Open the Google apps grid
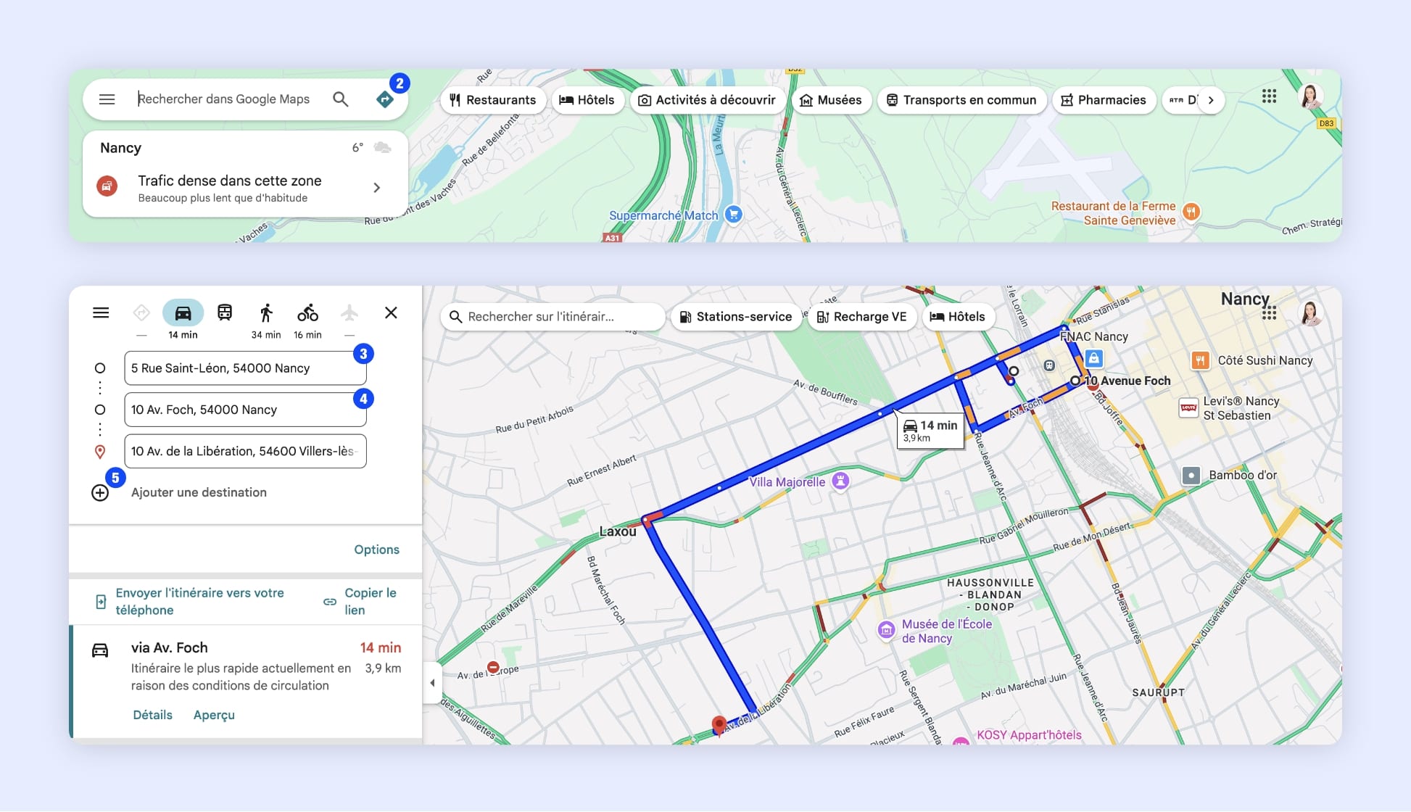 point(1269,96)
